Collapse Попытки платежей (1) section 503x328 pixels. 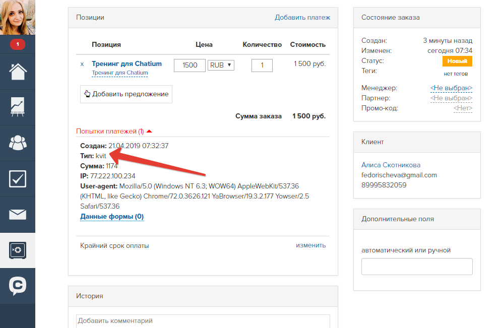(x=114, y=131)
